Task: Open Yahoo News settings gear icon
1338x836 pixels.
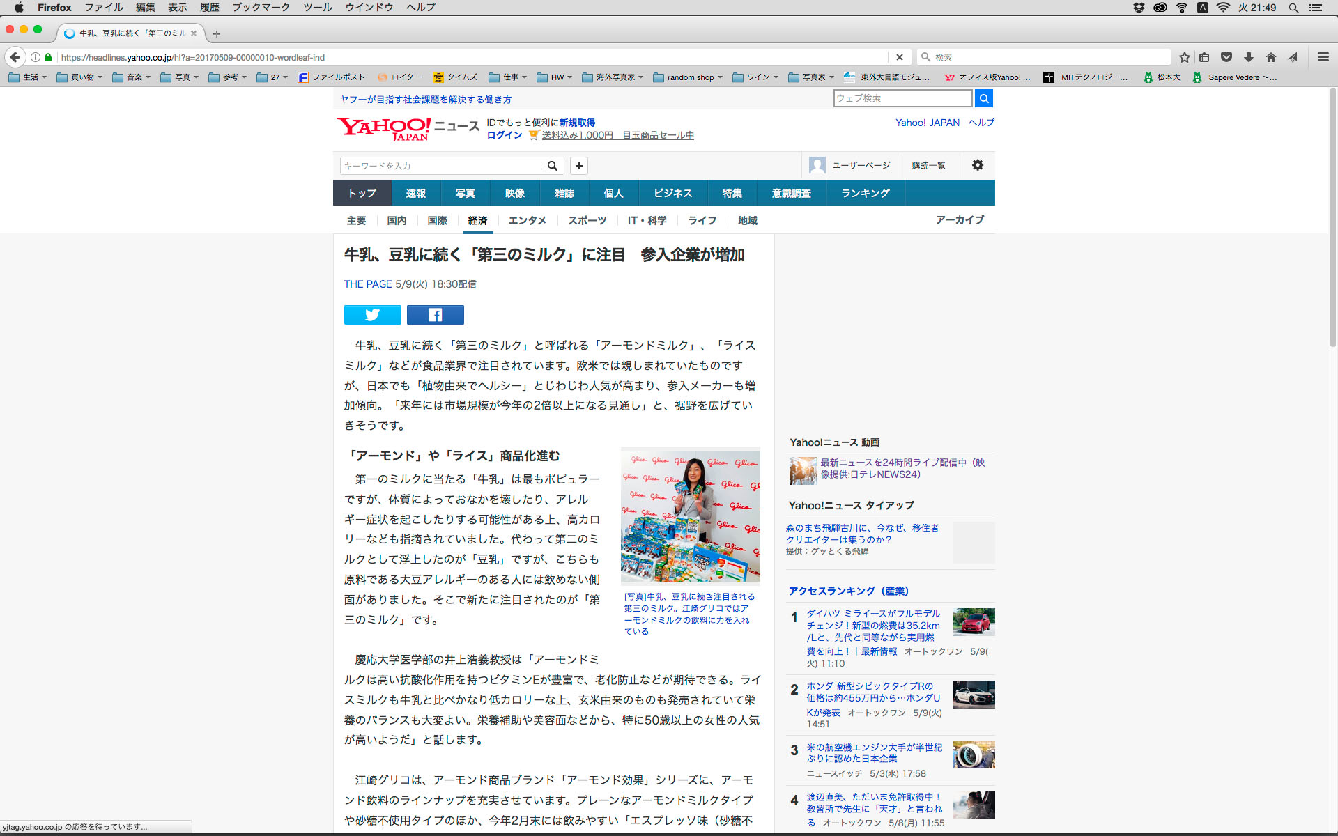Action: click(977, 165)
